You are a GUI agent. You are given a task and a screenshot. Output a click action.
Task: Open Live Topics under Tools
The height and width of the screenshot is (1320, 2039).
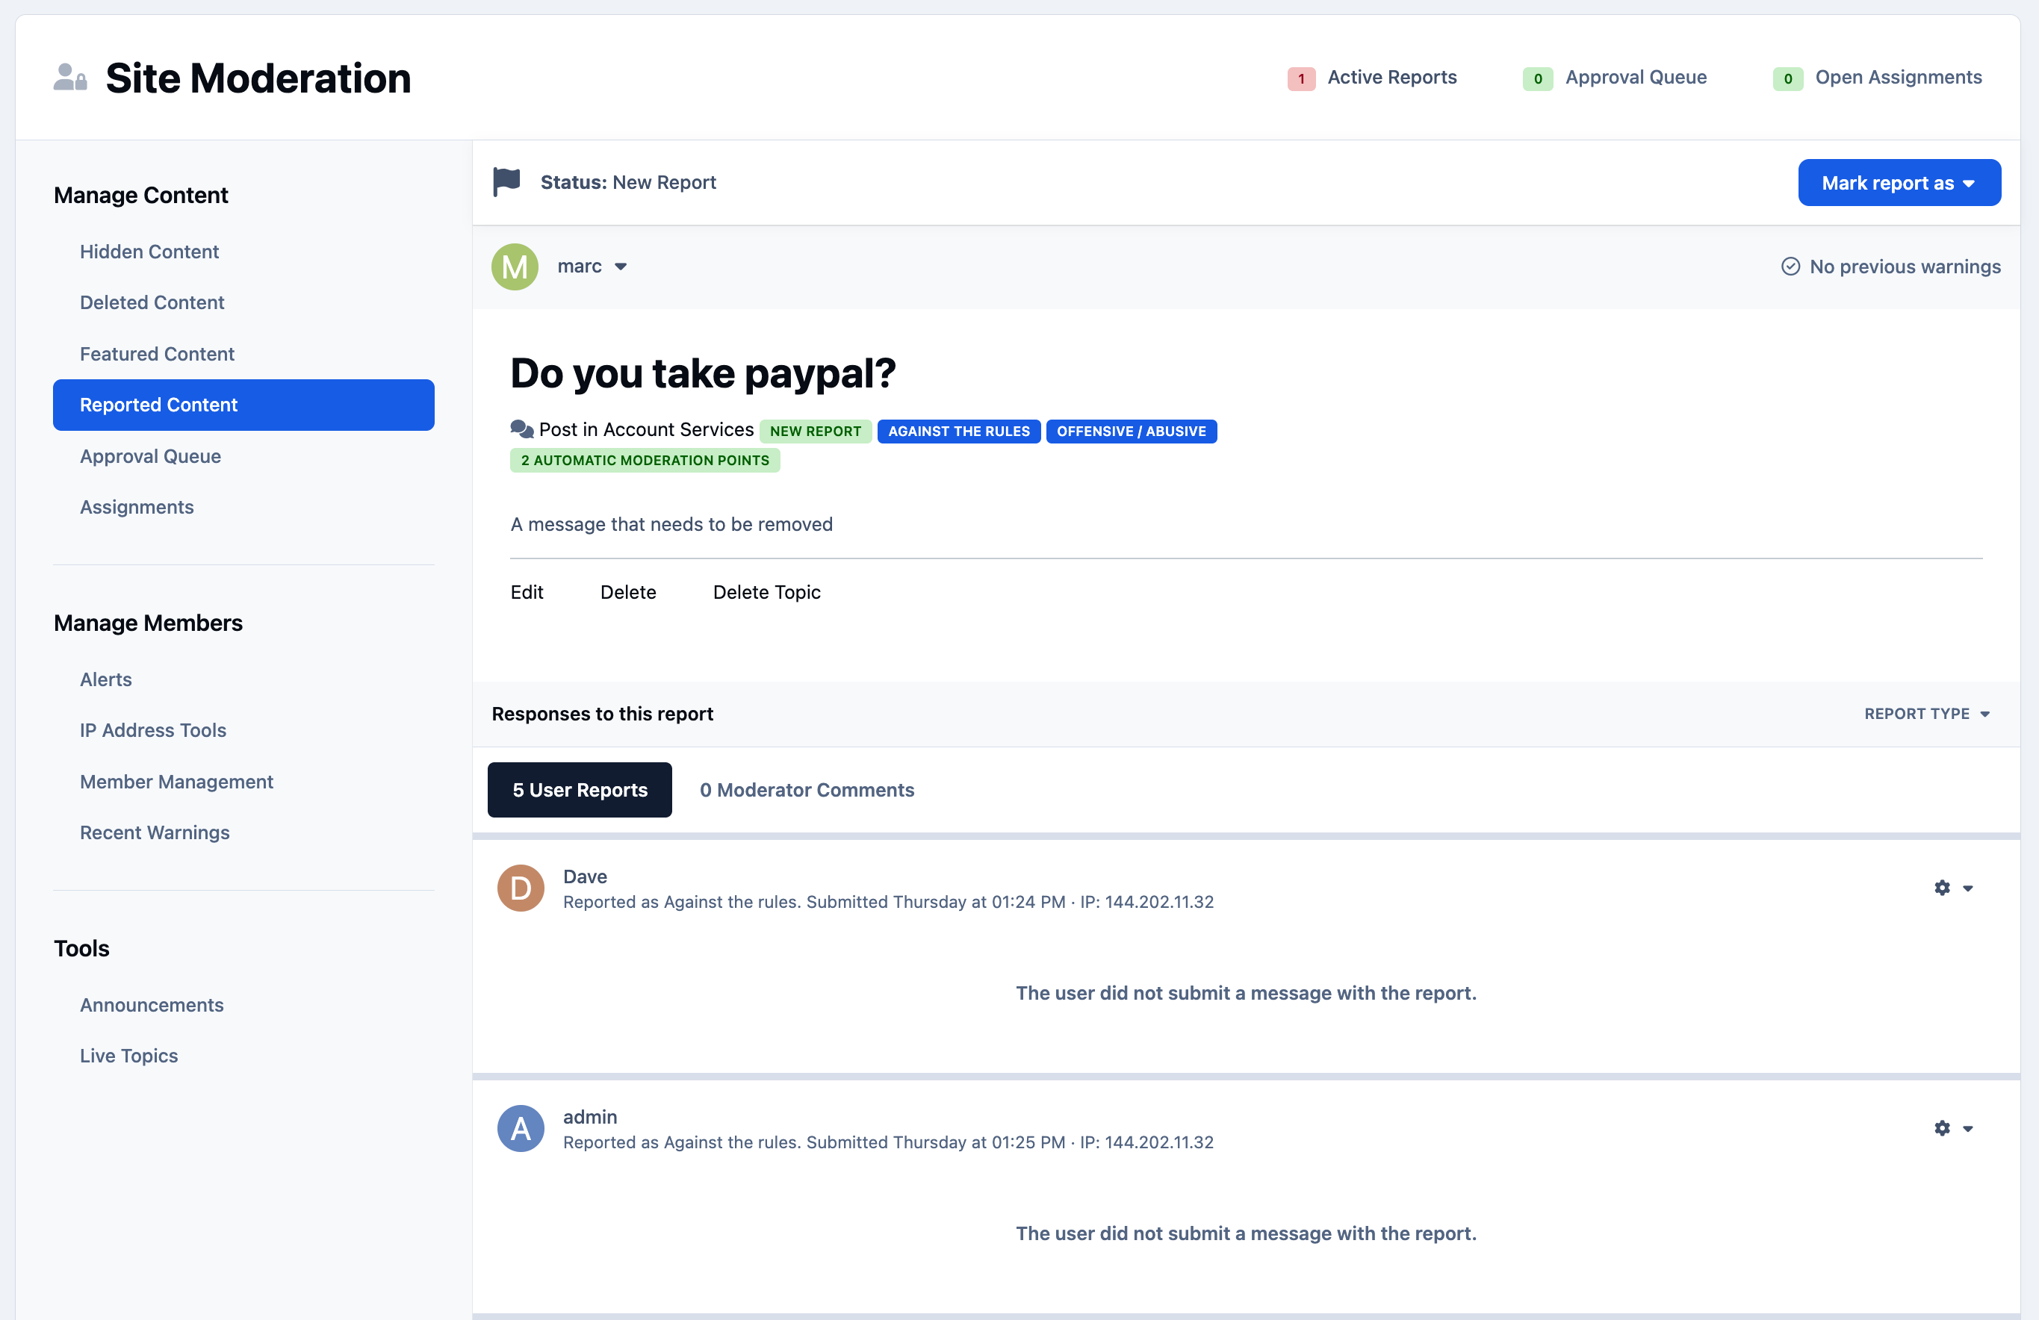(128, 1055)
